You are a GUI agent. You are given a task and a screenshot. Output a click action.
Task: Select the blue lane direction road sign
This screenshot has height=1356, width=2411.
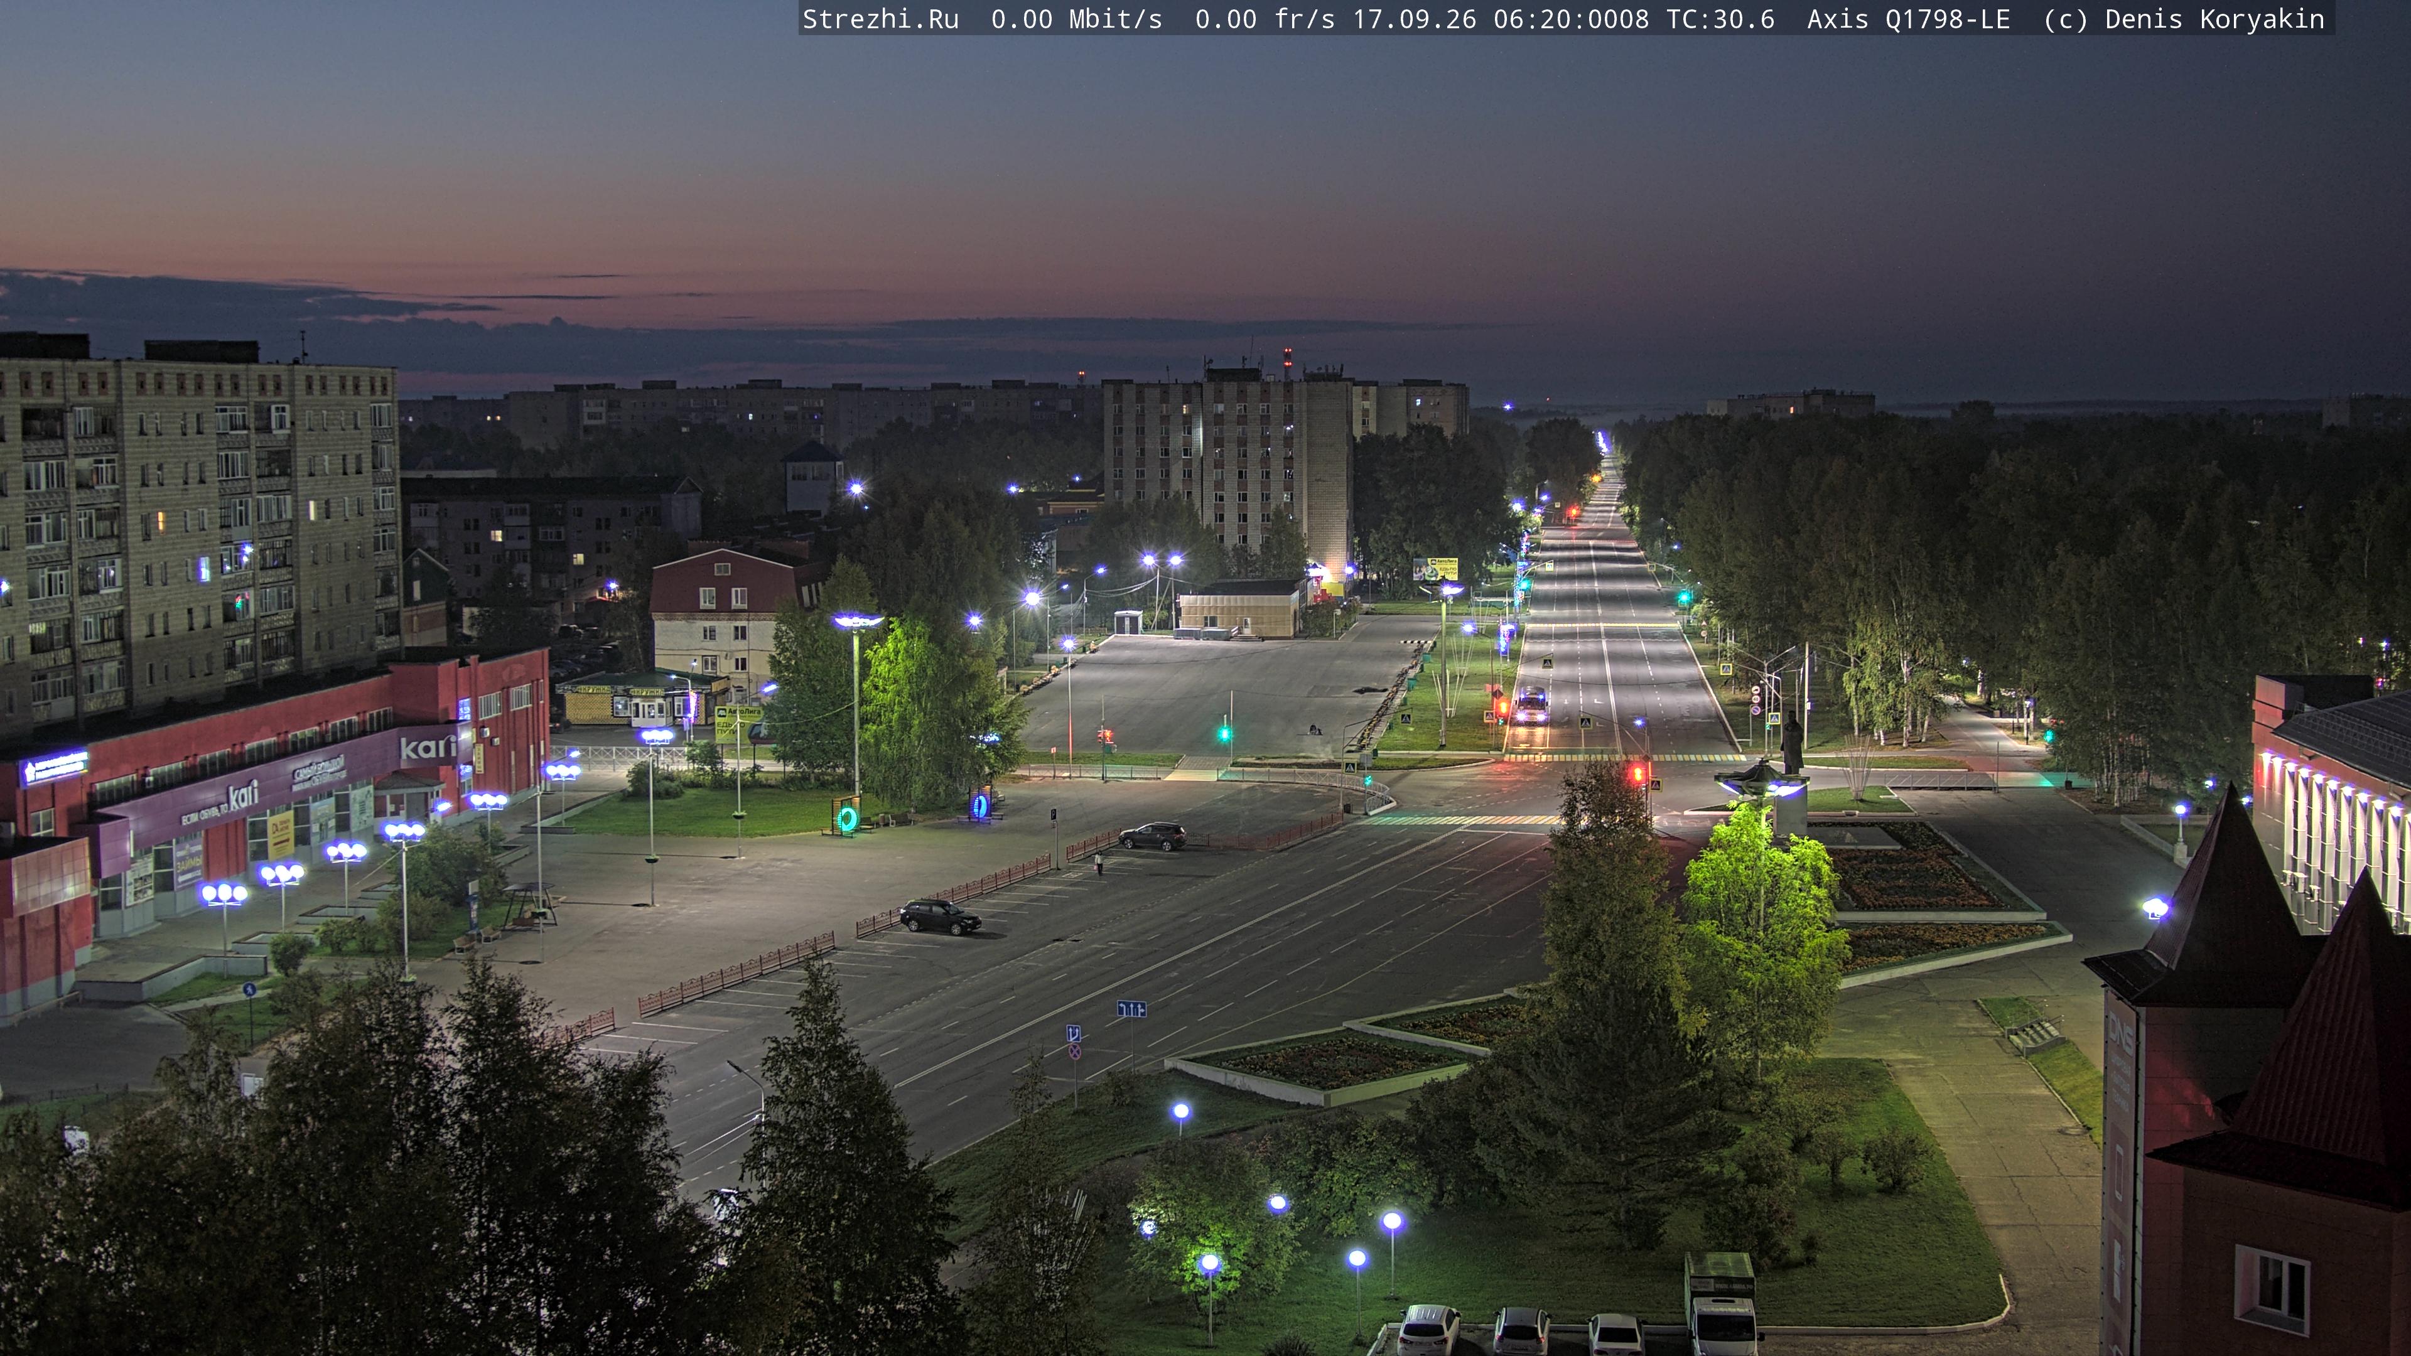click(1131, 1008)
